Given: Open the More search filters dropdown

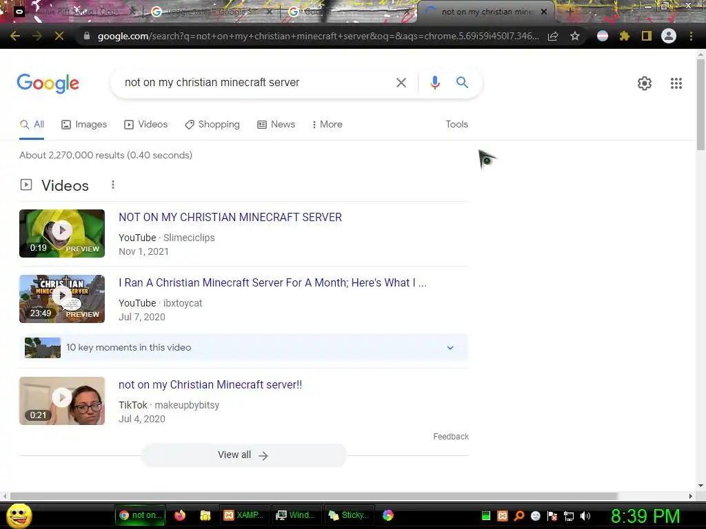Looking at the screenshot, I should [x=327, y=124].
